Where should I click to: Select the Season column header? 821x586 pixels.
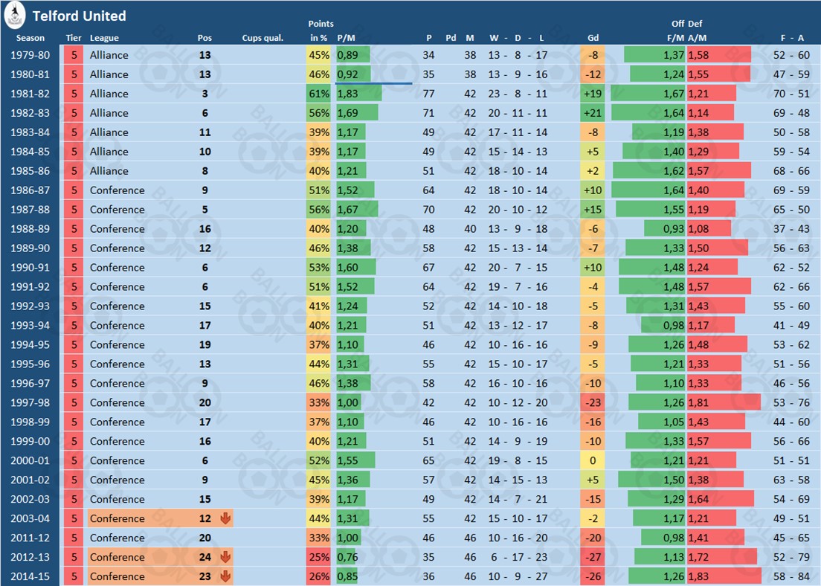30,38
